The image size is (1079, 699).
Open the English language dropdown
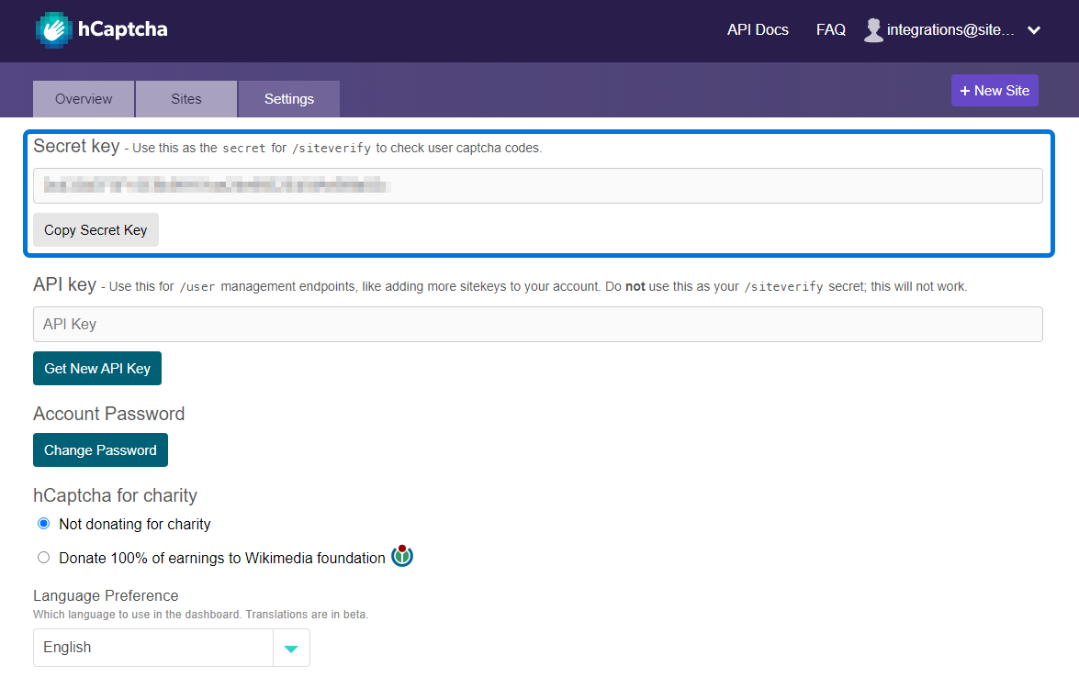pyautogui.click(x=172, y=648)
